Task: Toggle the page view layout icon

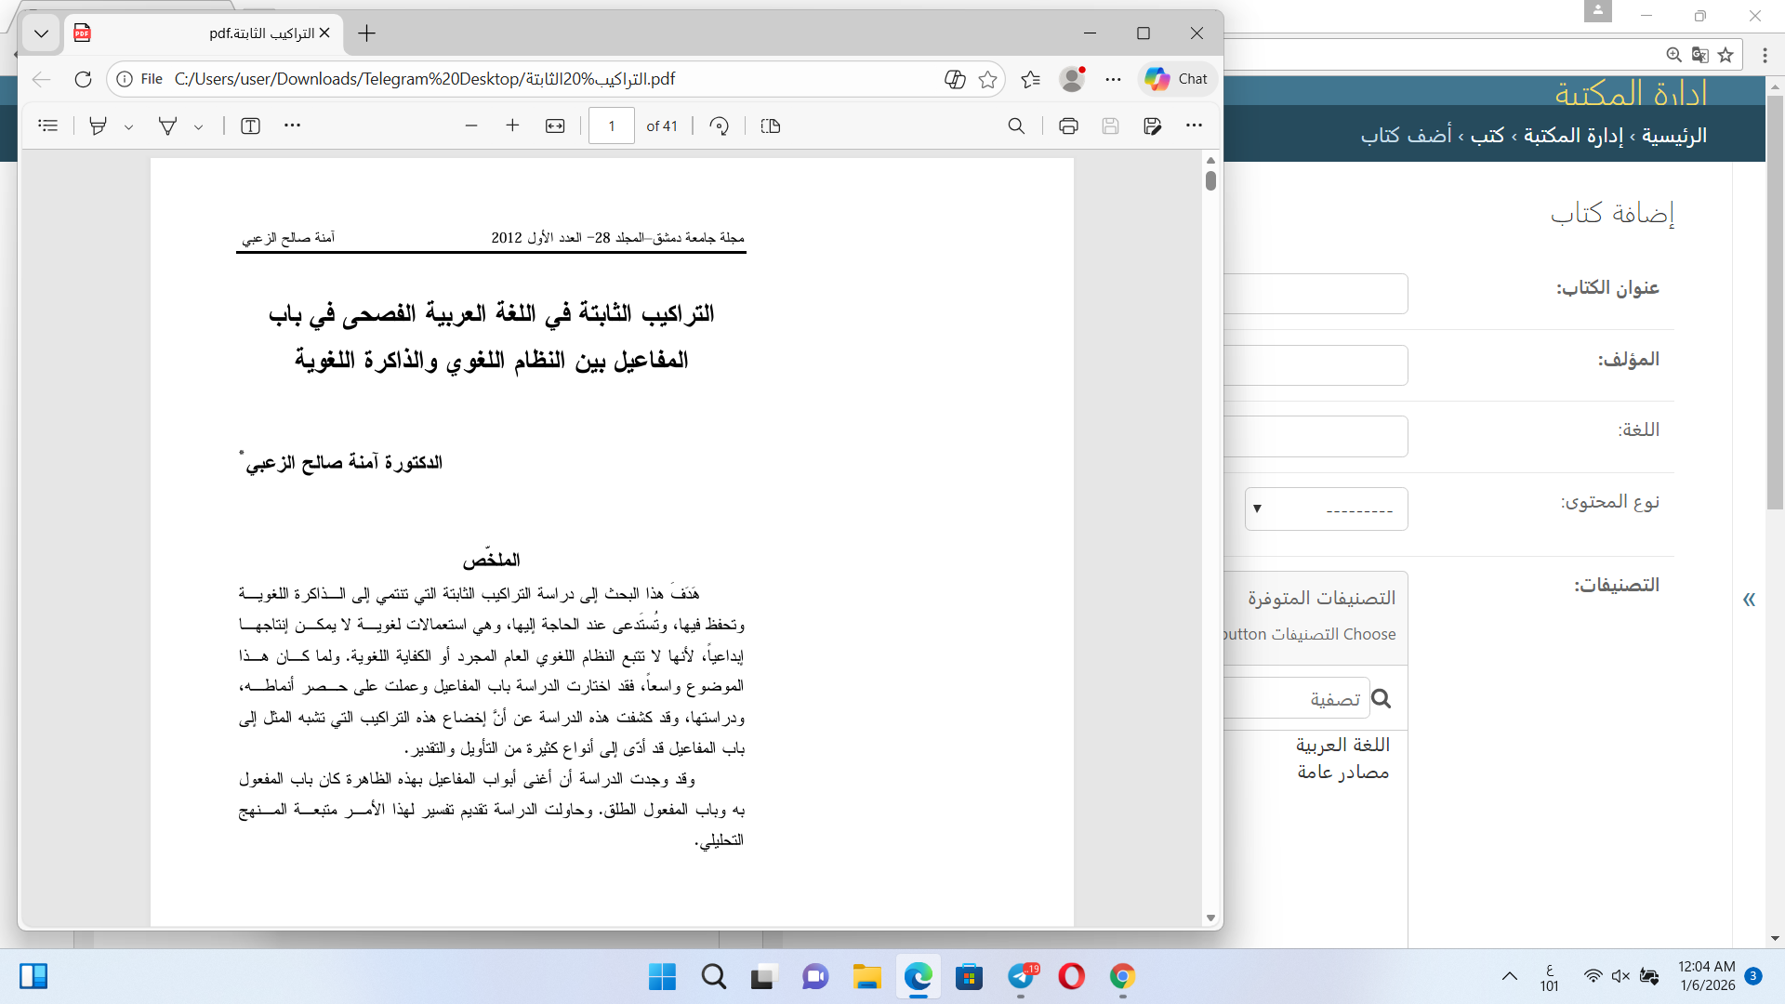Action: 770,125
